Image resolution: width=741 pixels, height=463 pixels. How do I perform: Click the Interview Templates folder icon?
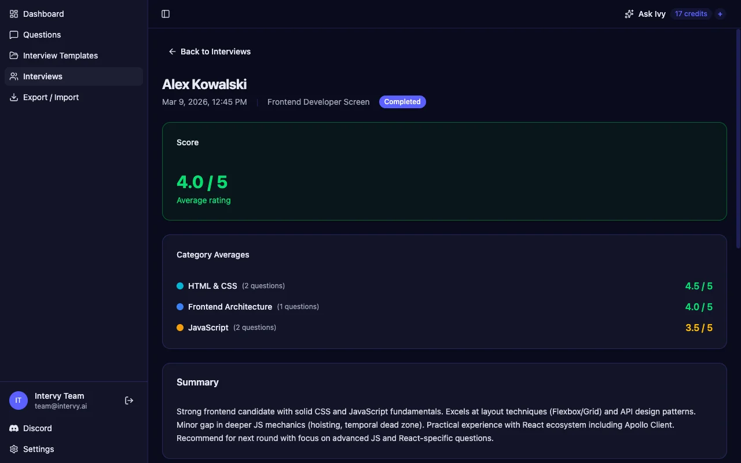(x=14, y=56)
